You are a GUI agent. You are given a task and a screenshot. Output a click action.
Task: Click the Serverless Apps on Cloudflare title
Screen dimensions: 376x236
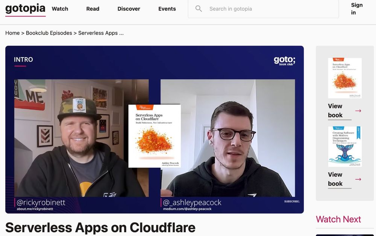100,228
